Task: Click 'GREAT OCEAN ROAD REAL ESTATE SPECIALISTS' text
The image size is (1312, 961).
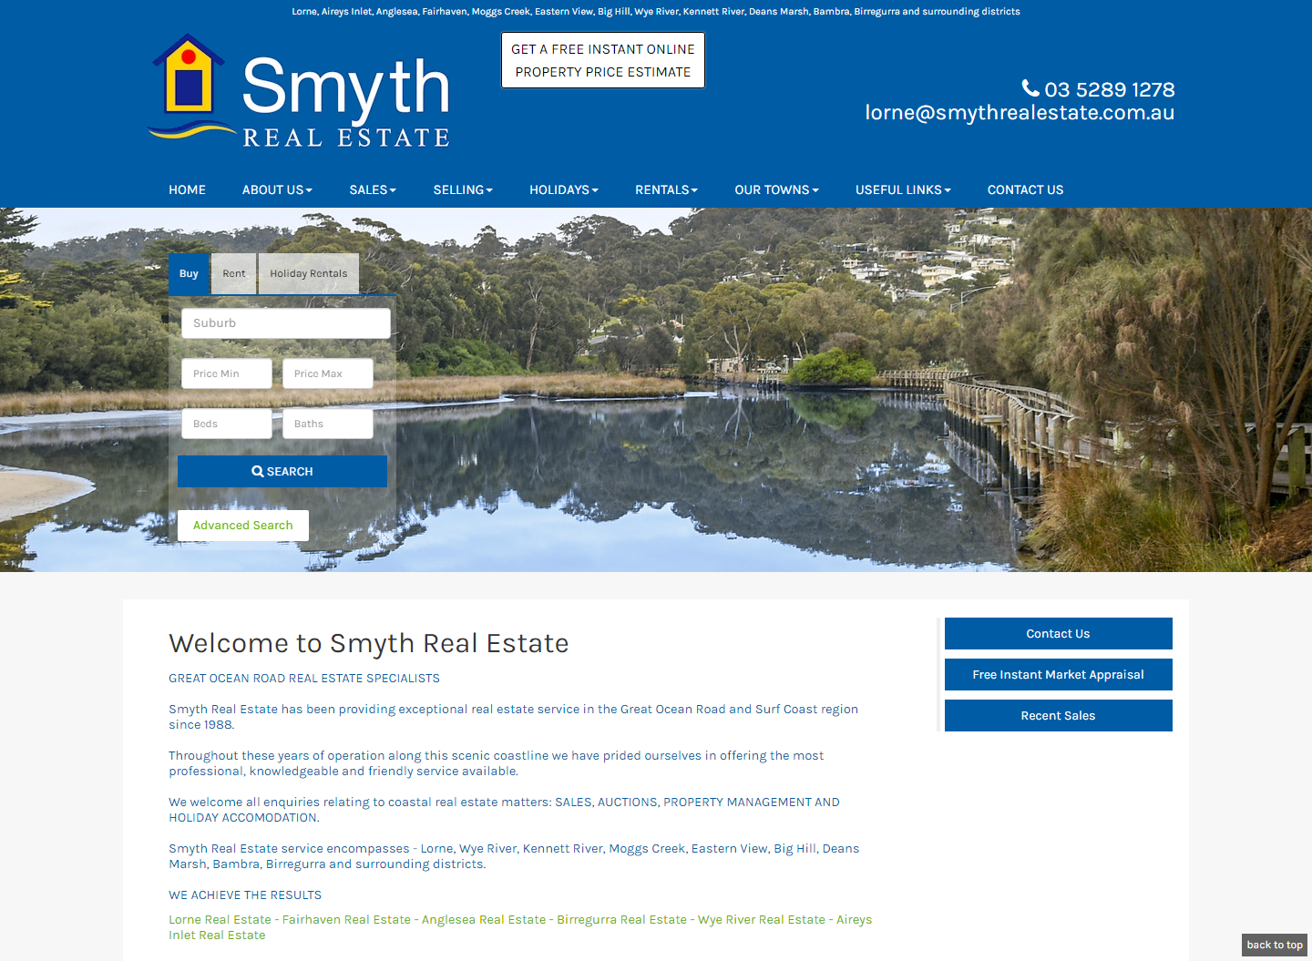Action: click(x=304, y=679)
